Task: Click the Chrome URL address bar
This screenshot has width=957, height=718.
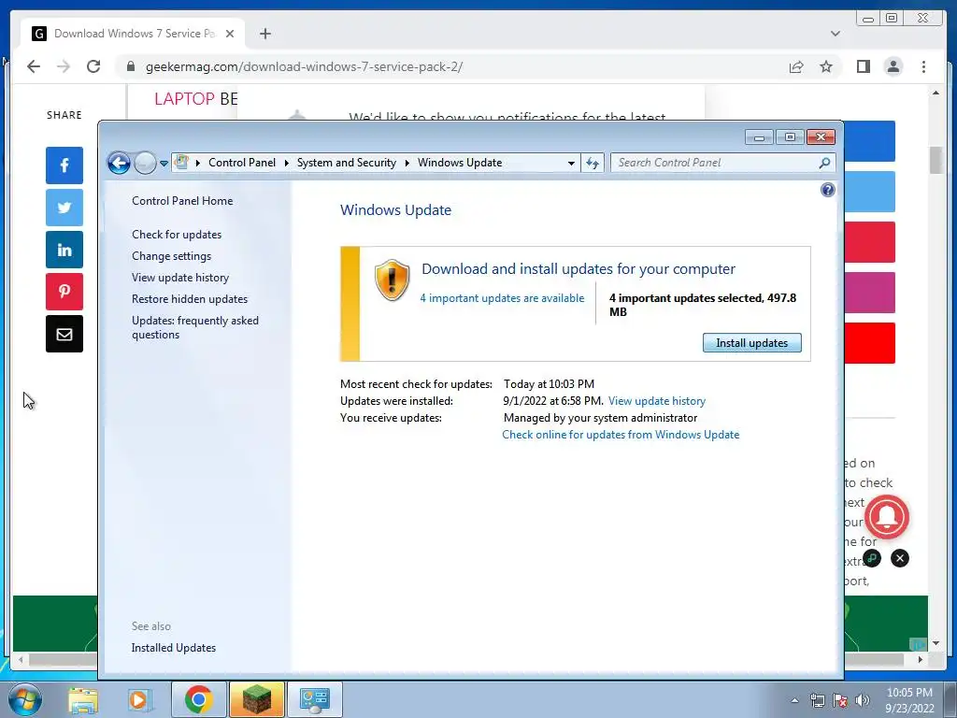Action: click(x=451, y=66)
